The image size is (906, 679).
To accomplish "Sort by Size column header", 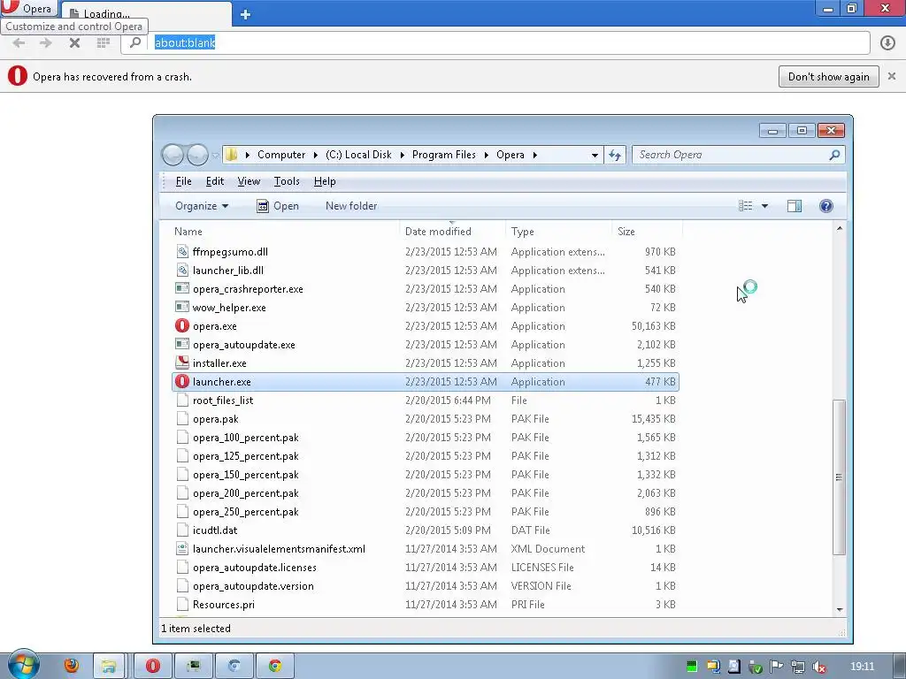I will pos(626,232).
